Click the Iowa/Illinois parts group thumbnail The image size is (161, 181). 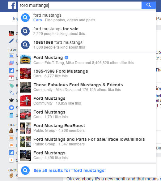click(25, 142)
